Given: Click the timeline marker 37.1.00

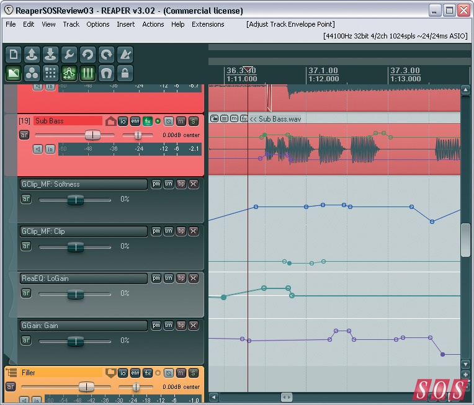Looking at the screenshot, I should pos(323,71).
